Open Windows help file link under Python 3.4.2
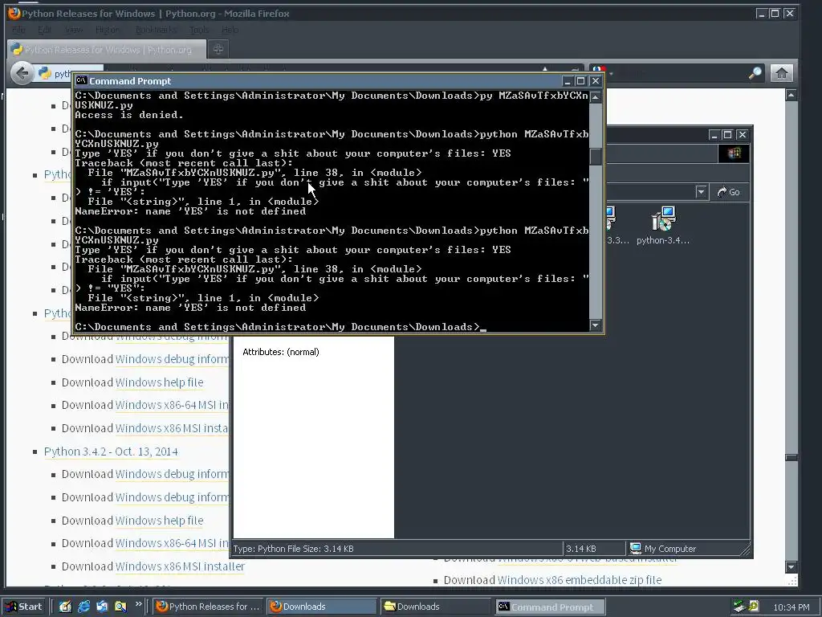 160,521
